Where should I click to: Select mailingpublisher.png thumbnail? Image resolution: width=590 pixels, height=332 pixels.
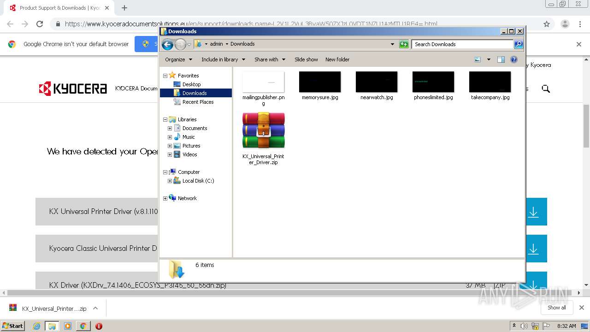[263, 82]
